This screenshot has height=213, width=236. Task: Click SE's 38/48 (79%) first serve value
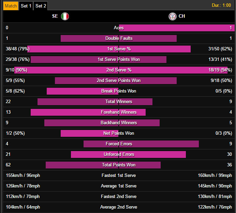18,49
